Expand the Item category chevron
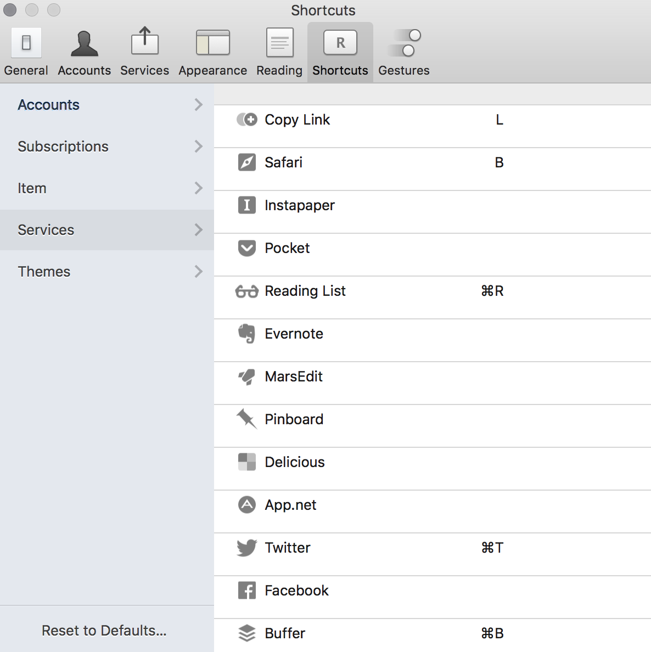 (x=198, y=188)
